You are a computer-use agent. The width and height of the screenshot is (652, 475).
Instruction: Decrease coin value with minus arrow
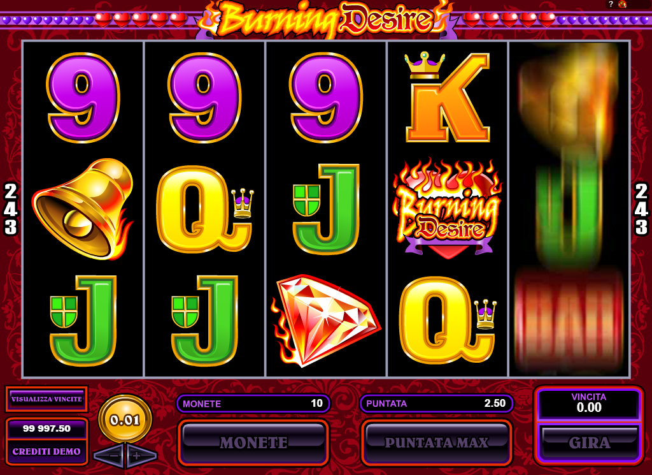pos(109,455)
